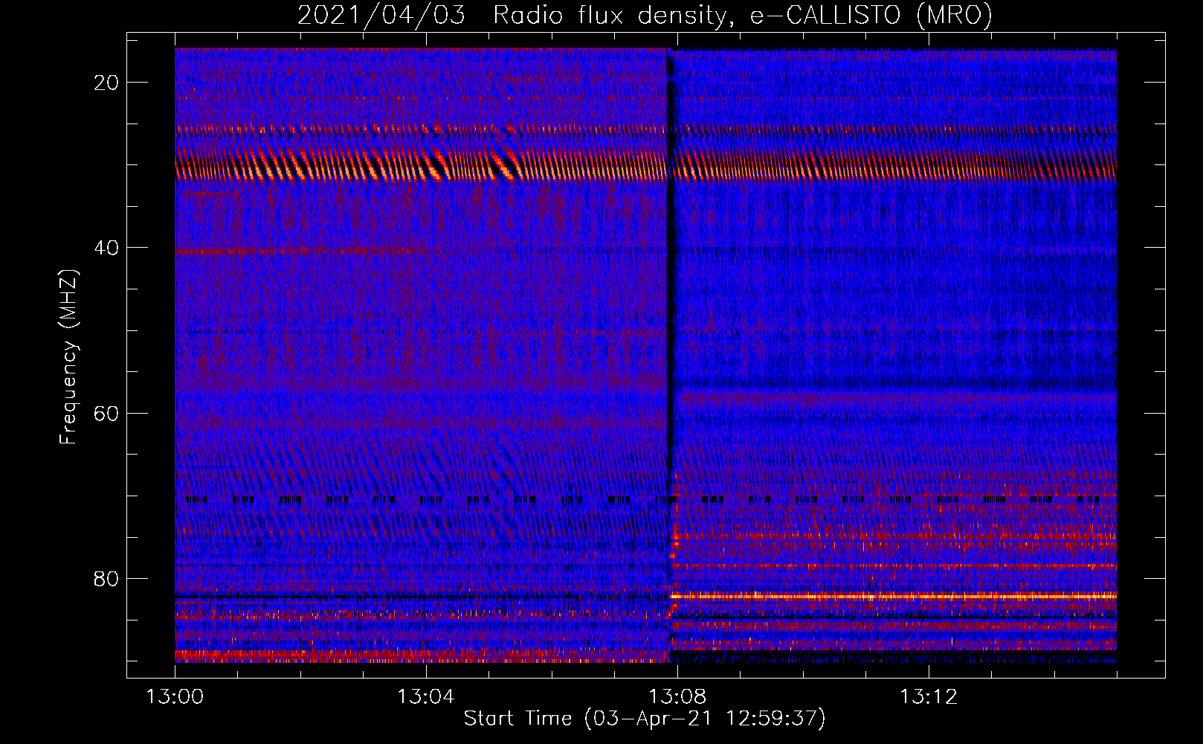Click the 'Start Time (03-Apr-21 12:59:37)' label
1203x744 pixels.
[645, 719]
